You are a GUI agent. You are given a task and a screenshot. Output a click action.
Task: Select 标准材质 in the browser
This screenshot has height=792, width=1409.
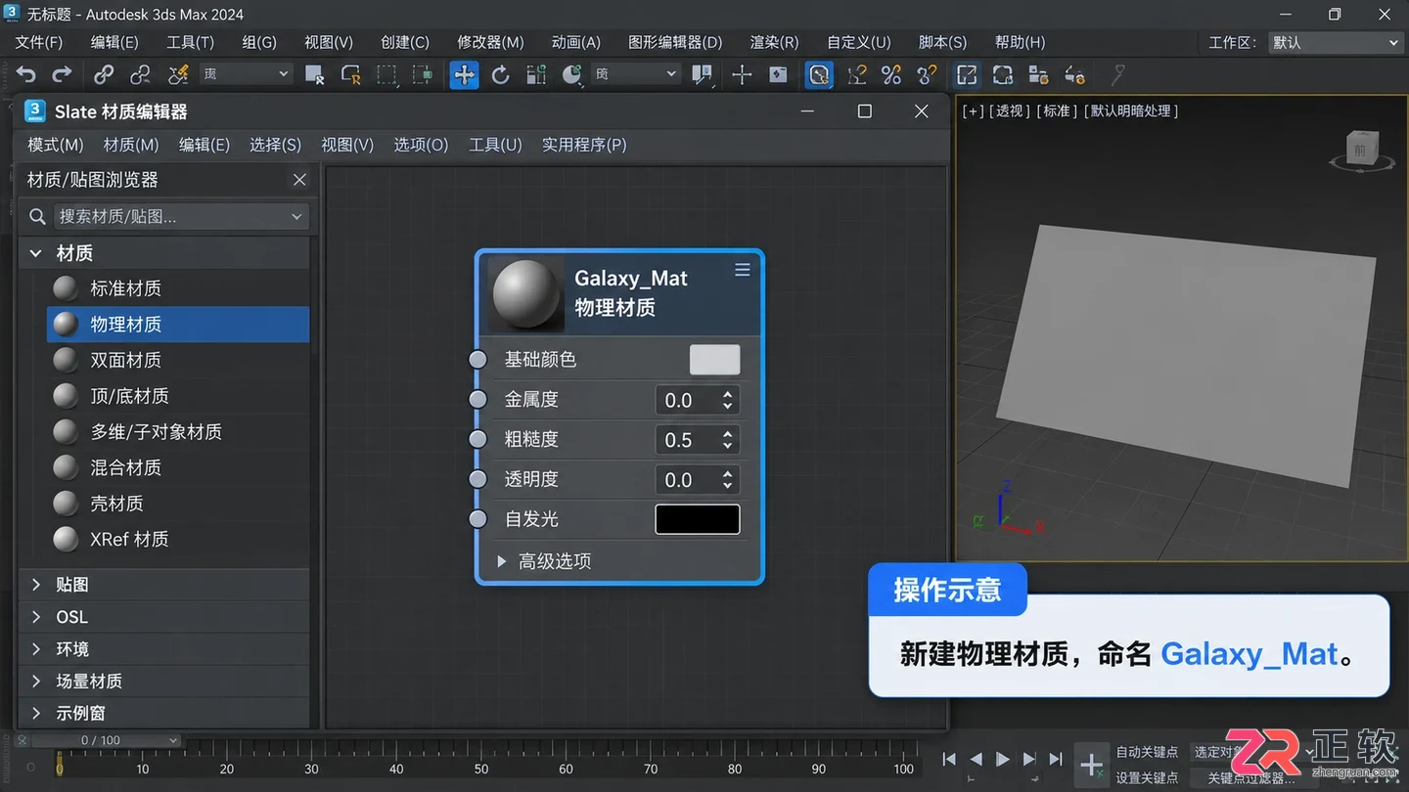coord(178,288)
